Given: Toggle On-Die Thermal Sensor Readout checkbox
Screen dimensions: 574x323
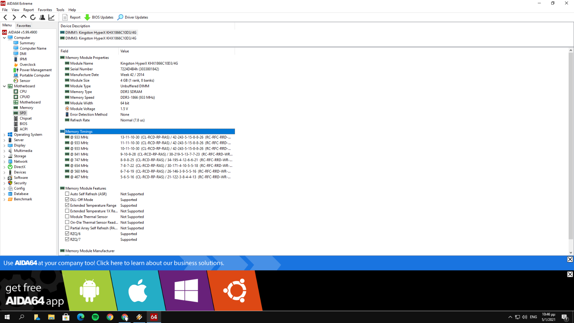Looking at the screenshot, I should tap(67, 222).
